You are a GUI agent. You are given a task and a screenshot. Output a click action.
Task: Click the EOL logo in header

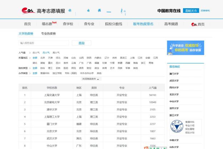coord(28,11)
